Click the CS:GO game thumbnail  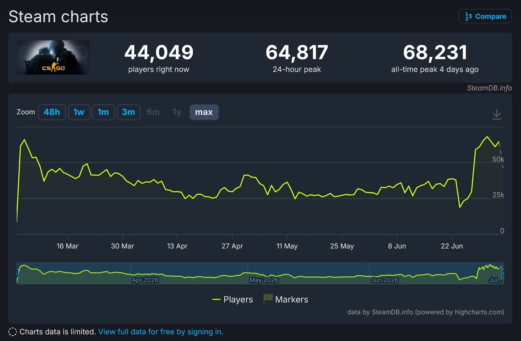tap(53, 57)
